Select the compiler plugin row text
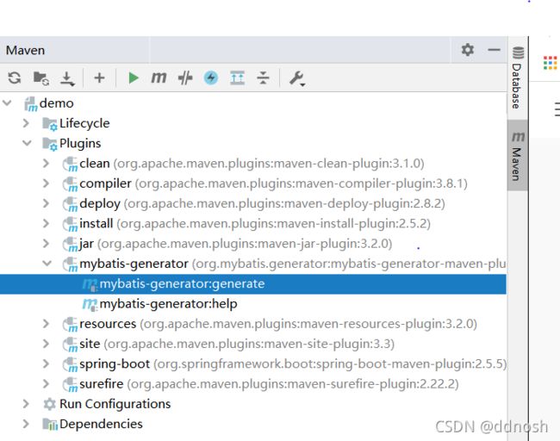 click(x=273, y=183)
